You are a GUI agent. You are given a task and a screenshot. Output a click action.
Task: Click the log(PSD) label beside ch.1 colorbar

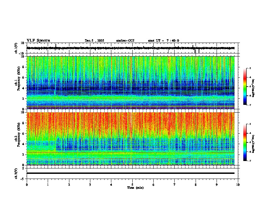tap(253, 88)
